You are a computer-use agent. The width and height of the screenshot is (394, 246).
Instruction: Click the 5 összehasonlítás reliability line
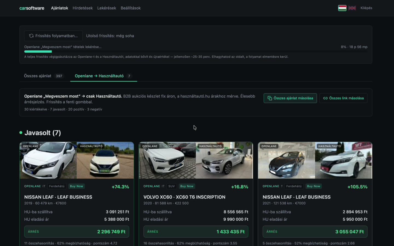tap(309, 243)
